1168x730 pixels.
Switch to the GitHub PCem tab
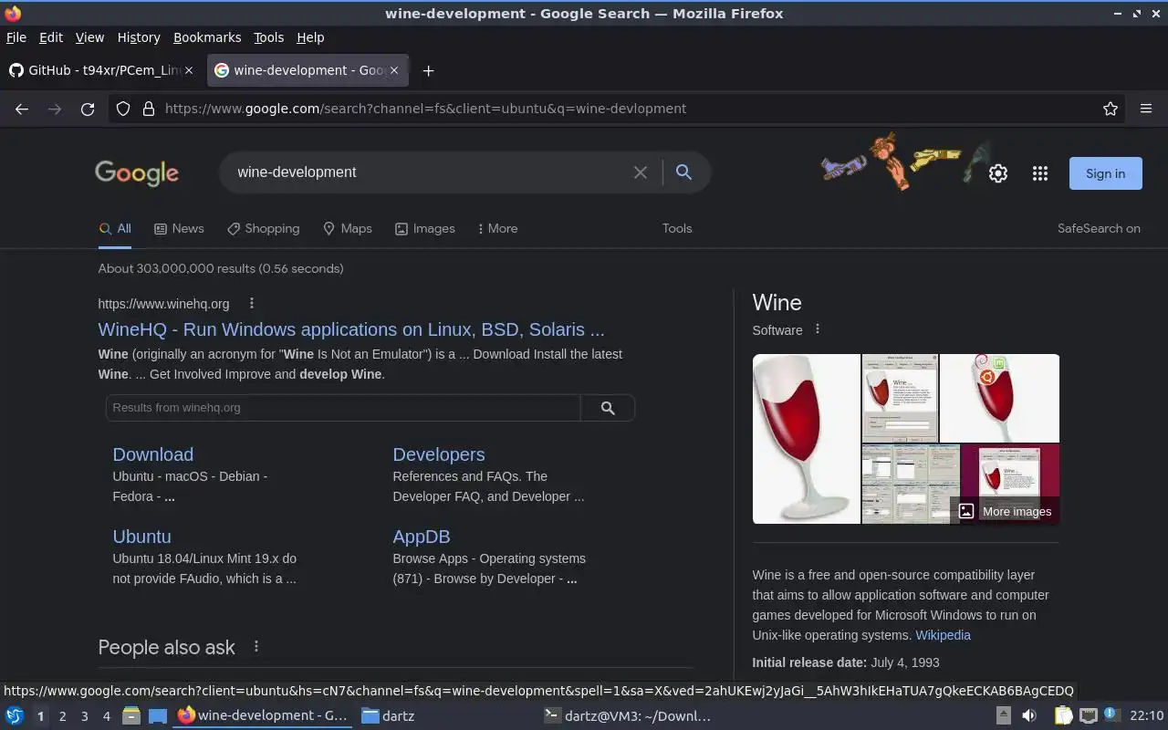pyautogui.click(x=100, y=70)
